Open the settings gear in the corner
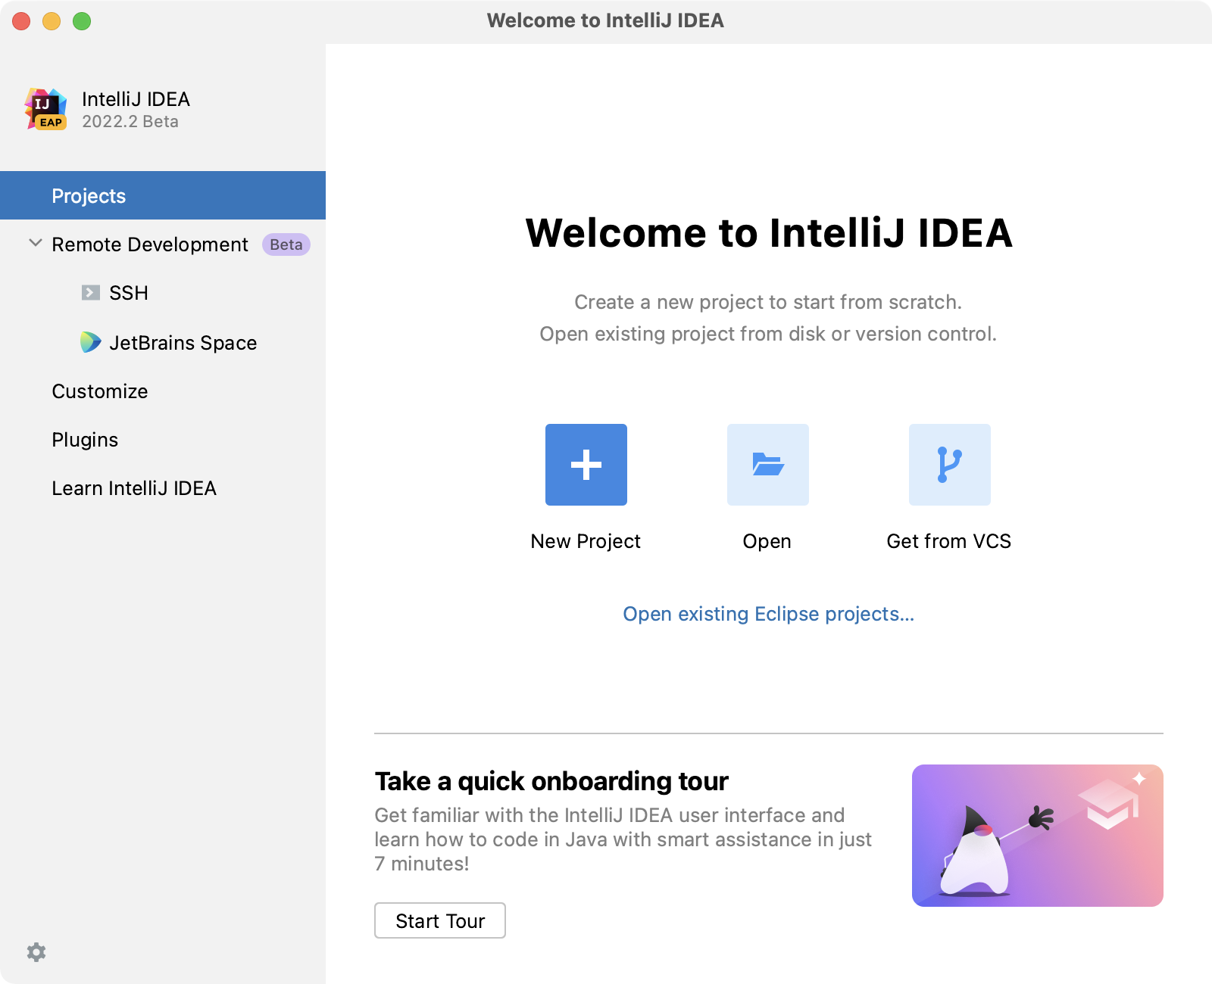The image size is (1212, 984). point(36,952)
